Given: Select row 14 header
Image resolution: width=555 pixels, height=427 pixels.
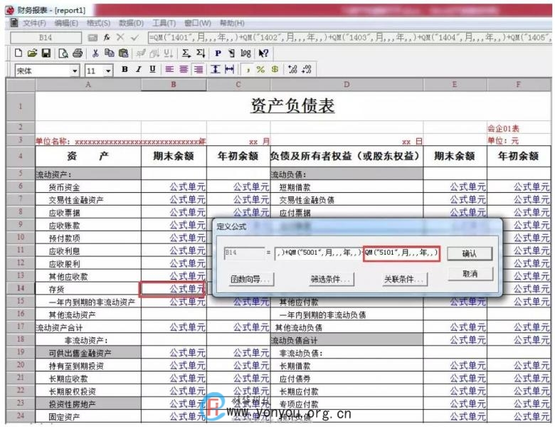Looking at the screenshot, I should click(21, 288).
